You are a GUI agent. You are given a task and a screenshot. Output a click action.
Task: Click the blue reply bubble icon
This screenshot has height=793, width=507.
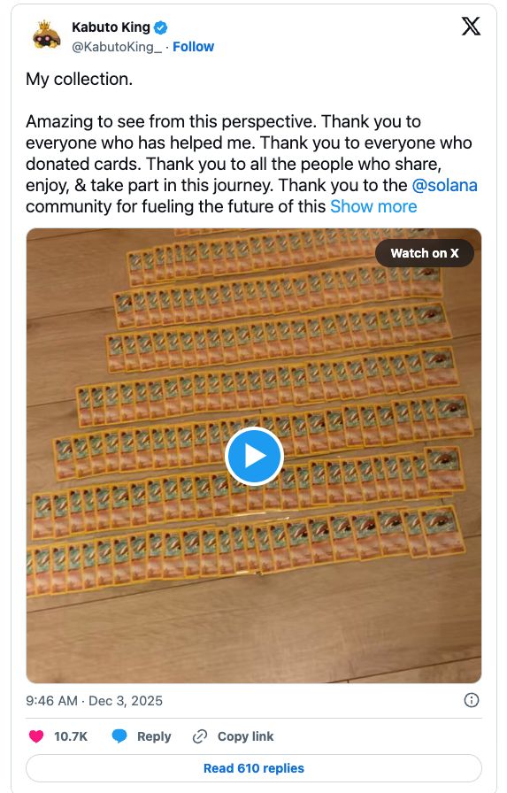click(119, 736)
